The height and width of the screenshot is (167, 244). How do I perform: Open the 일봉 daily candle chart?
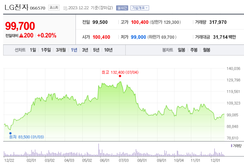[x=181, y=50]
